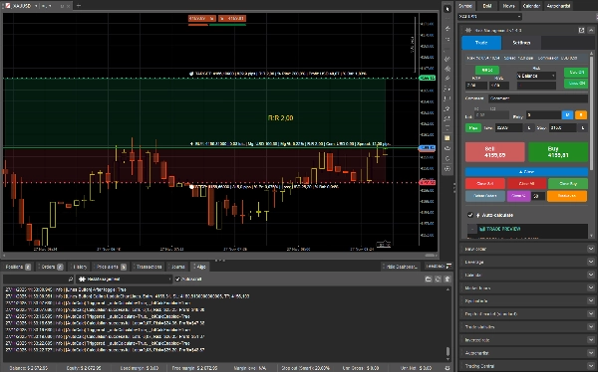Switch to the DoM tab
This screenshot has height=372, width=598.
(487, 6)
